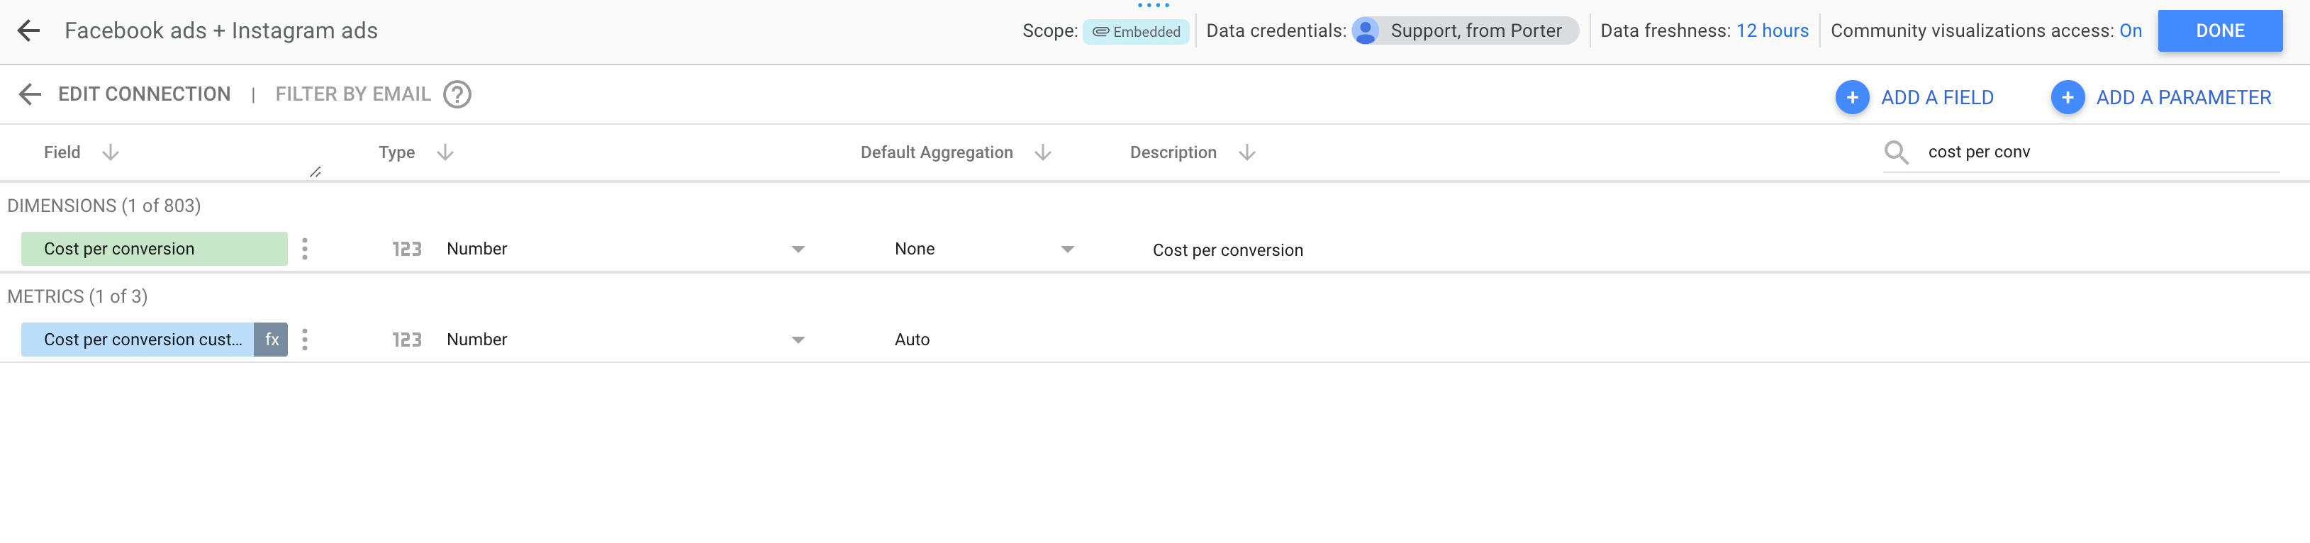Viewport: 2310px width, 543px height.
Task: Sort by the Field column arrow
Action: [x=111, y=152]
